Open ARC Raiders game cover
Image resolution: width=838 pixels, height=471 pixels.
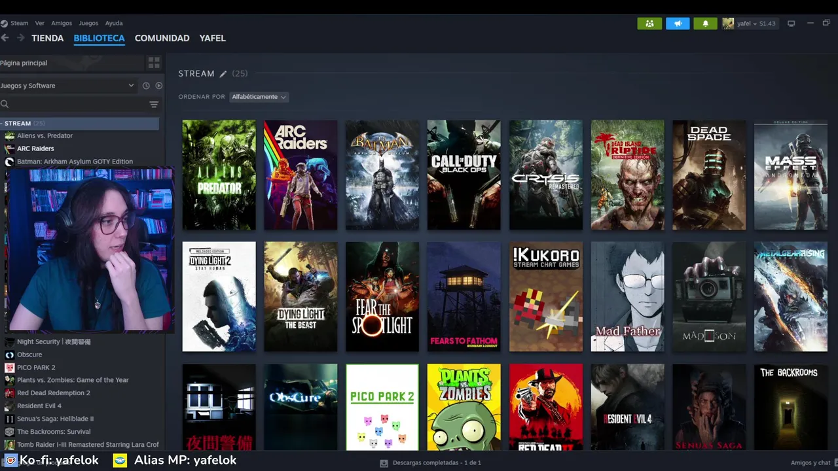click(x=301, y=175)
